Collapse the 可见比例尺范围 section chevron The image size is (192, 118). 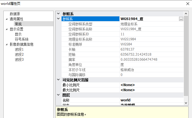[58, 80]
